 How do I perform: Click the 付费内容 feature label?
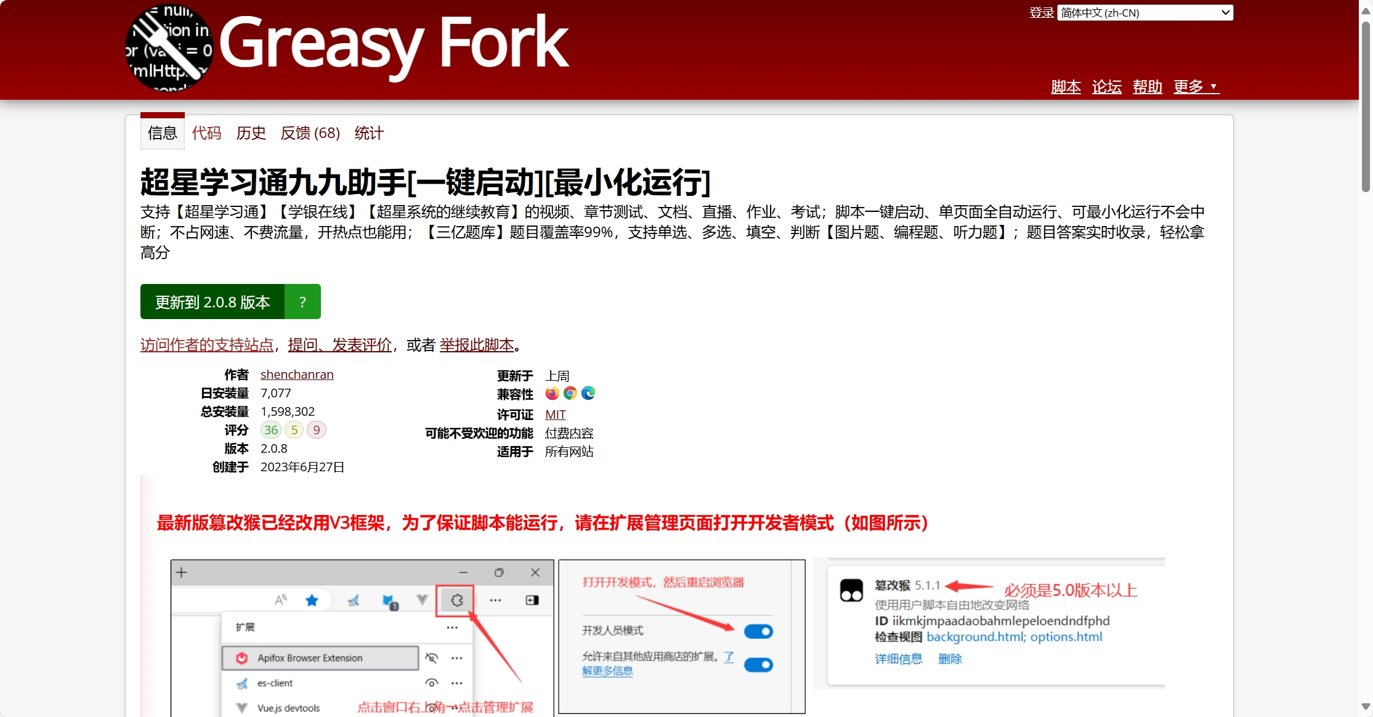click(569, 433)
